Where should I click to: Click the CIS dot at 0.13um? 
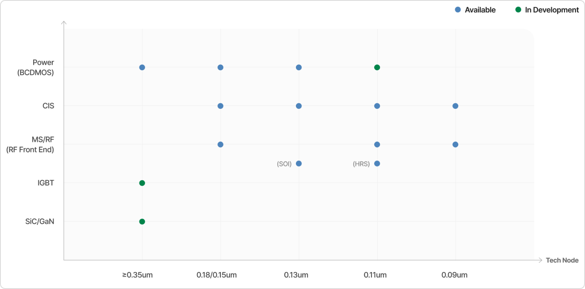point(299,106)
